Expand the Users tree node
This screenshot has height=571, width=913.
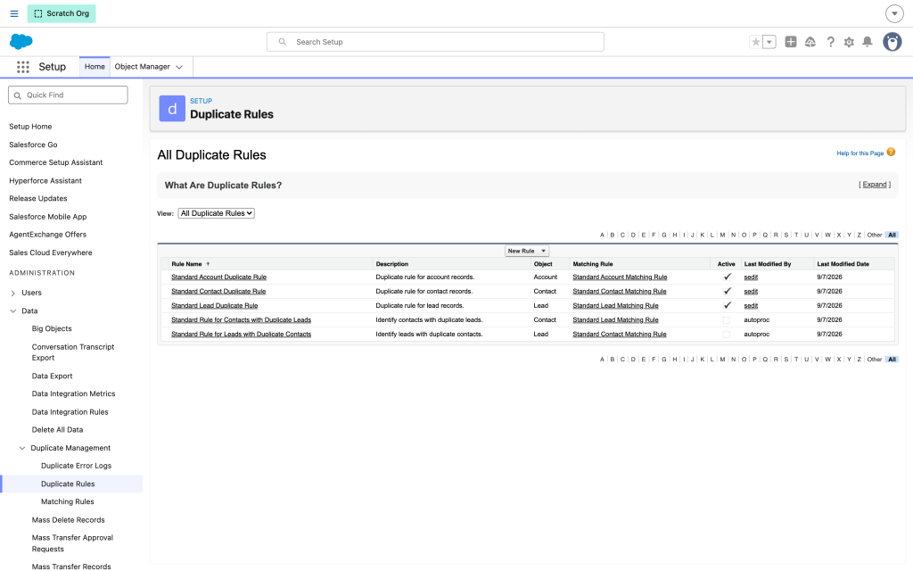(x=12, y=293)
